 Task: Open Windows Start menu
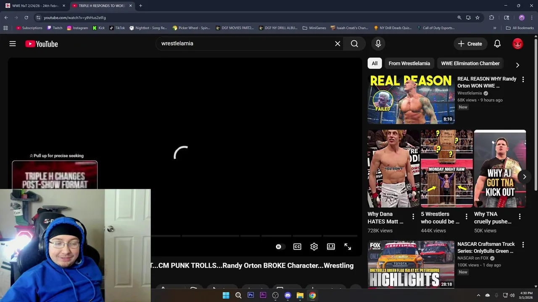(x=226, y=295)
